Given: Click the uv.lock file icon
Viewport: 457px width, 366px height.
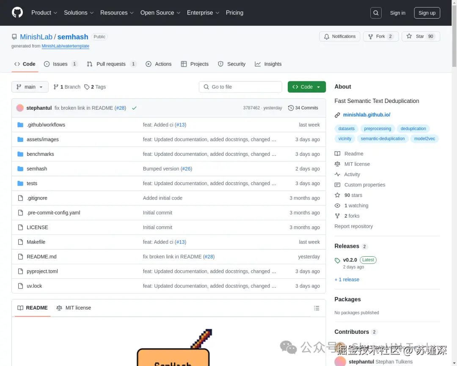Looking at the screenshot, I should [x=20, y=286].
